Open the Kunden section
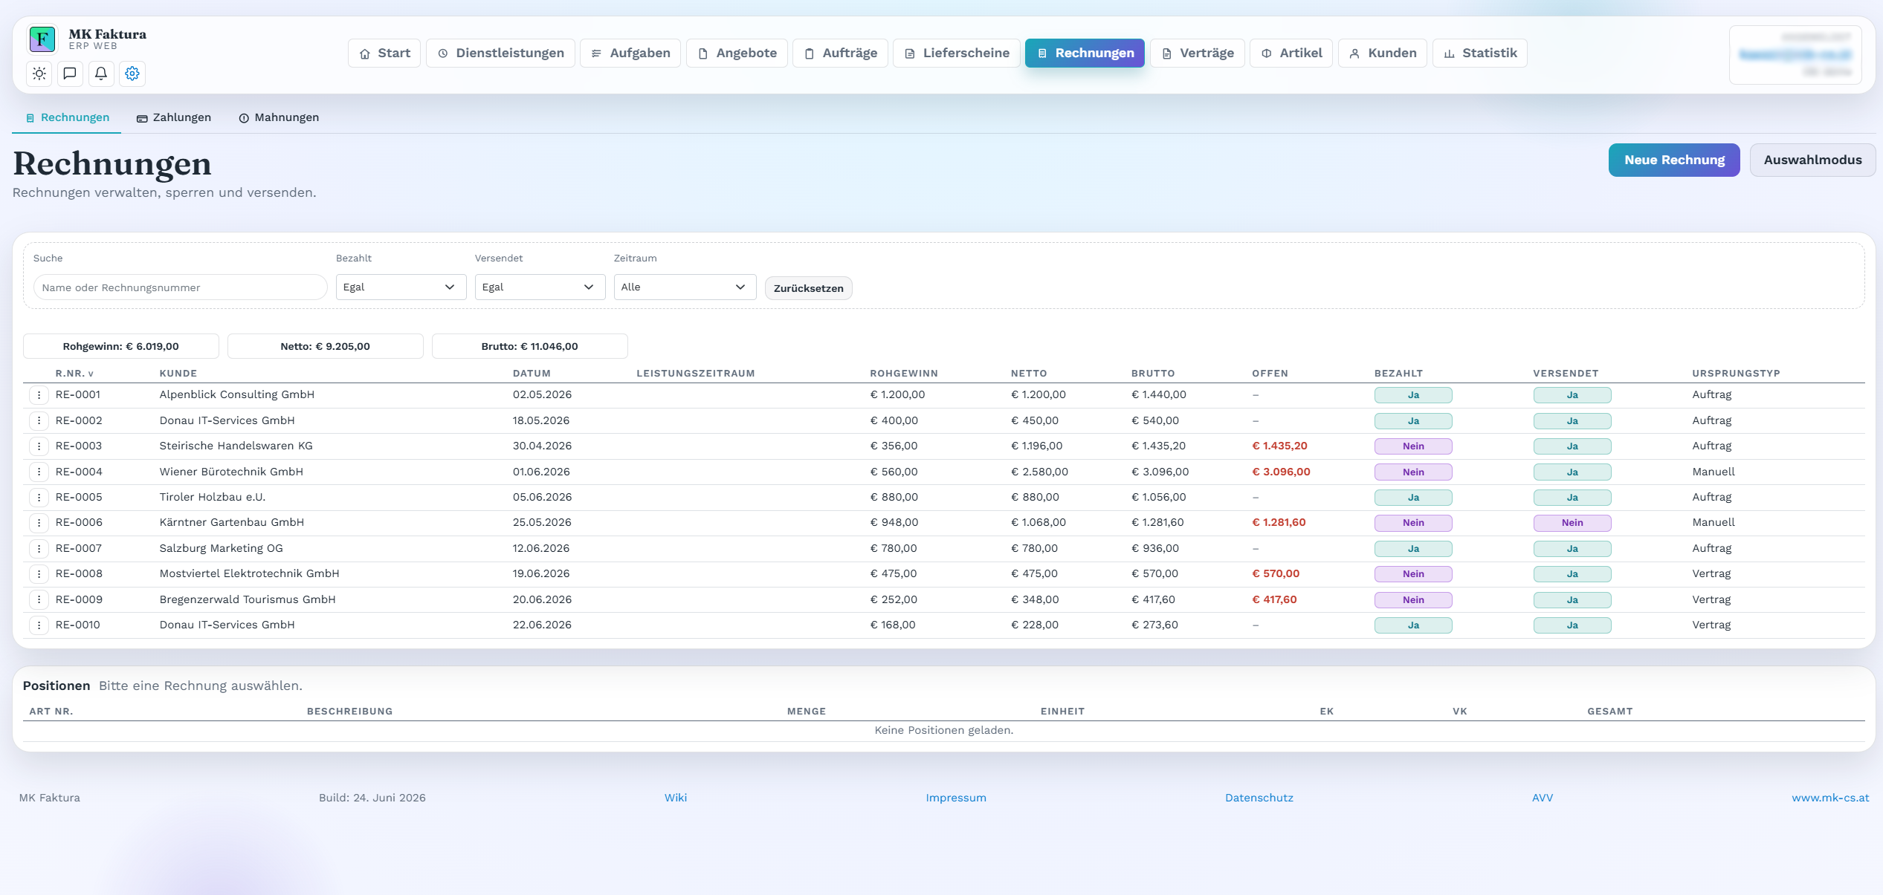This screenshot has width=1883, height=895. (x=1383, y=53)
